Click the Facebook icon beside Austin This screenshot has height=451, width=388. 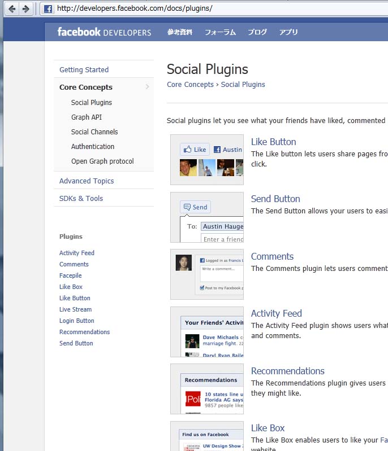(x=217, y=150)
